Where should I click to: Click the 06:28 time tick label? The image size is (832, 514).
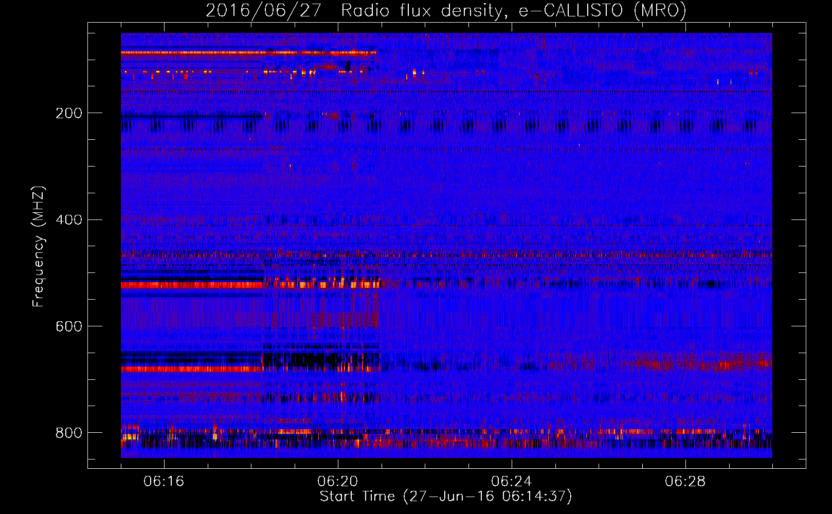tap(685, 482)
